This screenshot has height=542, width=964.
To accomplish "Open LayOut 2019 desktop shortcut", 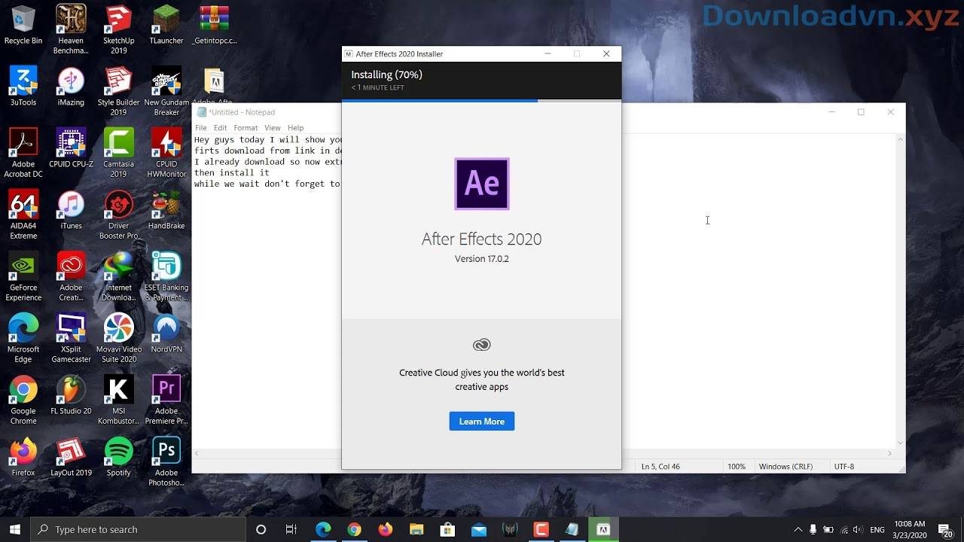I will (x=71, y=457).
